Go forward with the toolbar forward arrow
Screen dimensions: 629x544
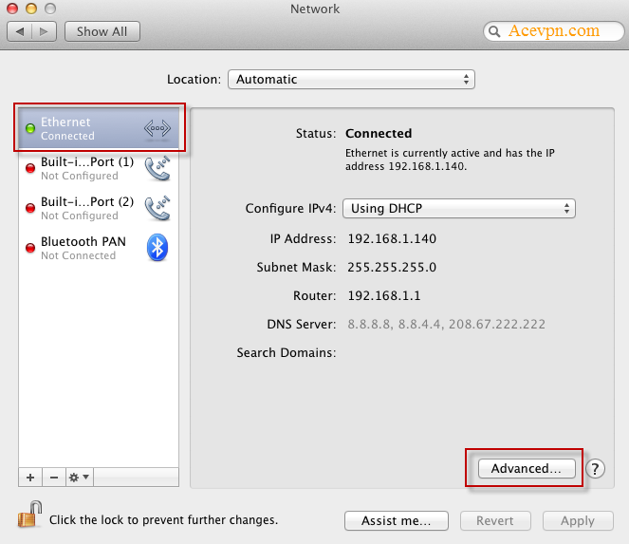(x=44, y=31)
